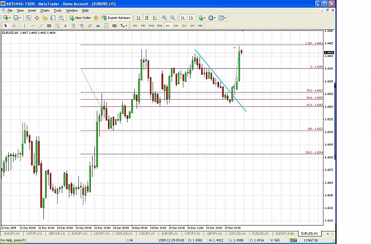
Task: Switch chart to line chart mode
Action: [155, 18]
